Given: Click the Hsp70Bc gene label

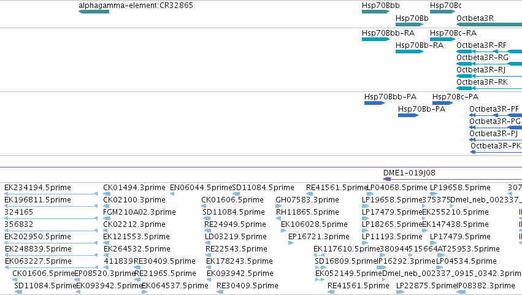Looking at the screenshot, I should [445, 6].
